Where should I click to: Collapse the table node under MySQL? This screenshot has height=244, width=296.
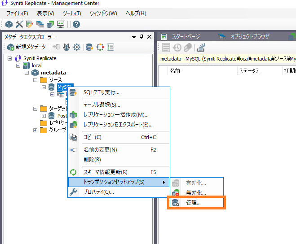(52, 94)
